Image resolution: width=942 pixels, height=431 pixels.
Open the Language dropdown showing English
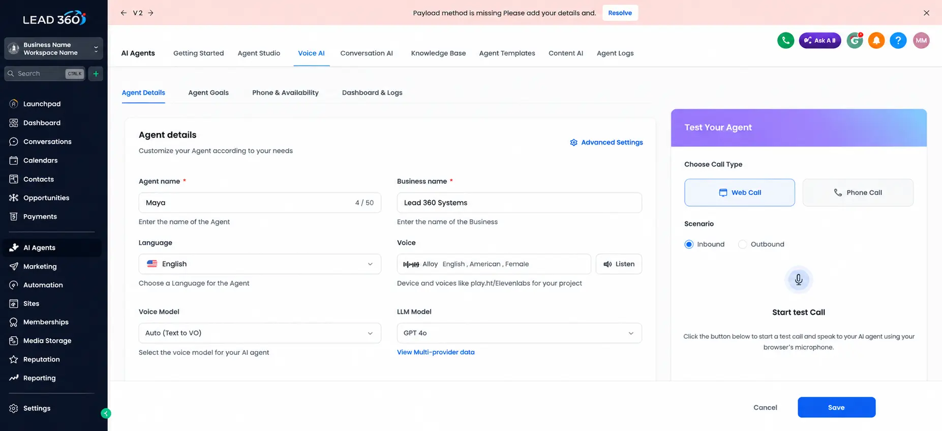pos(259,264)
